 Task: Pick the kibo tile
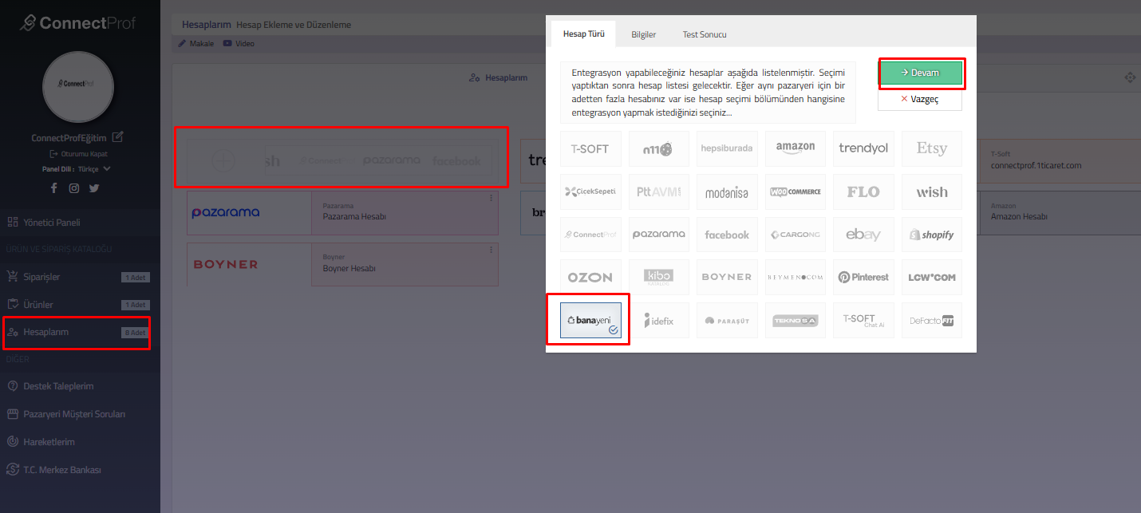pyautogui.click(x=658, y=277)
